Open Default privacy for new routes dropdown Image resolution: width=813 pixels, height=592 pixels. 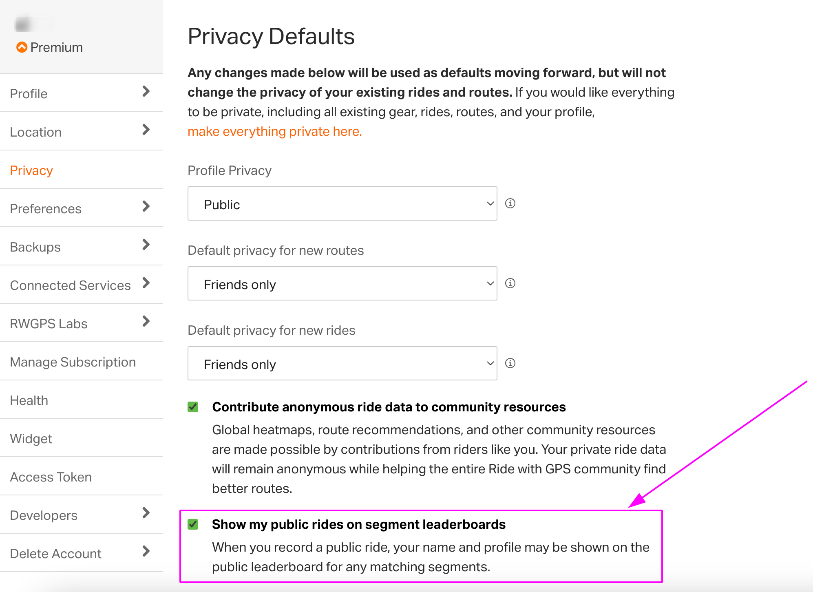[342, 283]
